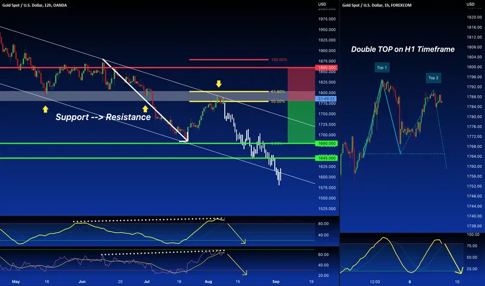Click the green 1680.000 price label

click(x=326, y=144)
